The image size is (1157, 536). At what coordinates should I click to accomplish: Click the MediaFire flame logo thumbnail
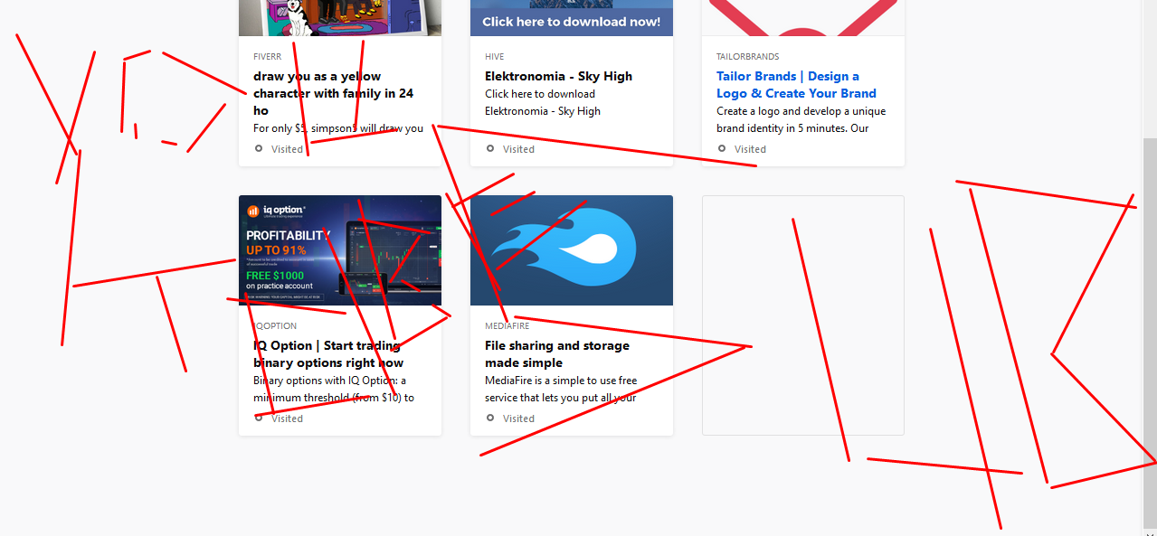[572, 250]
